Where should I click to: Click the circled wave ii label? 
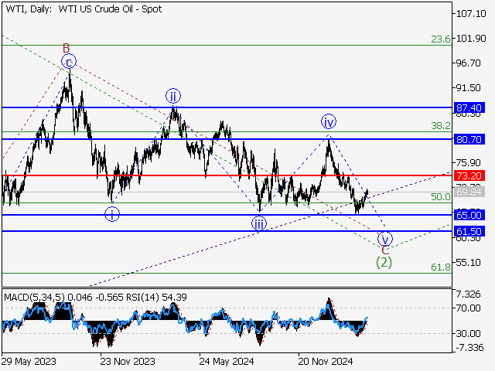click(172, 96)
